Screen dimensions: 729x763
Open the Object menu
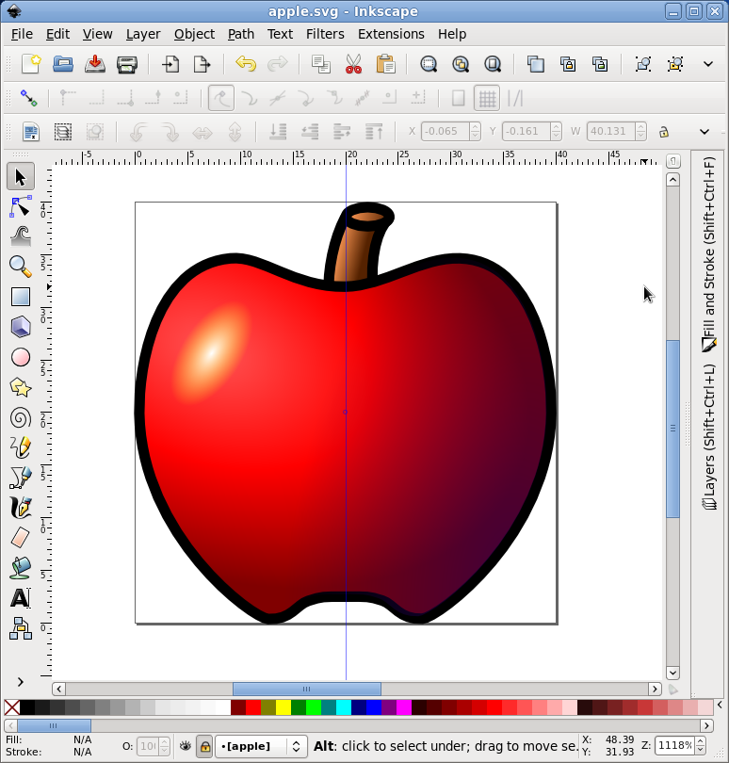pos(194,34)
